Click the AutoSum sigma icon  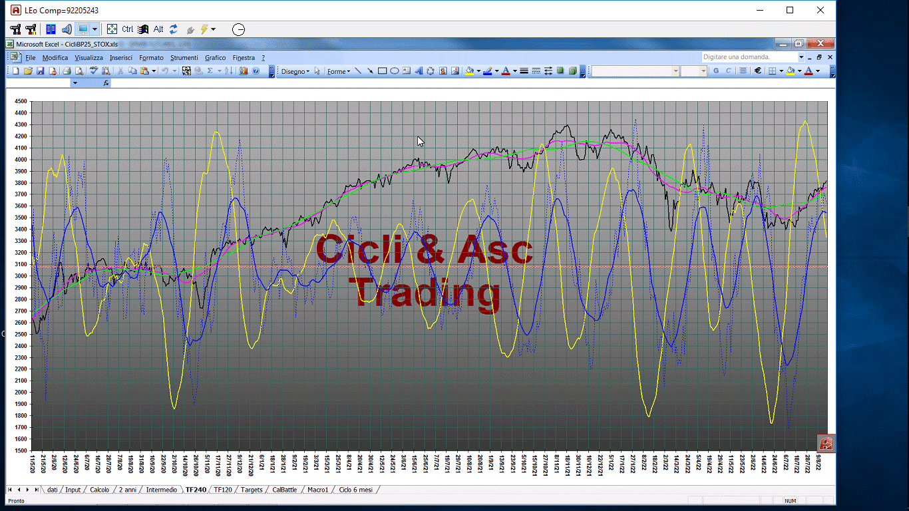click(210, 71)
